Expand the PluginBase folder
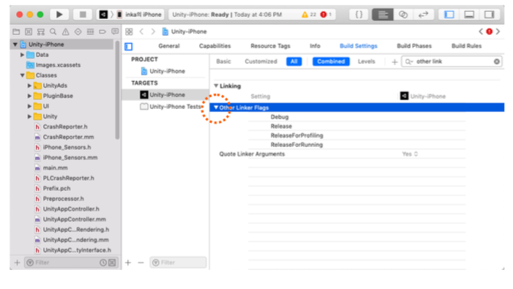The height and width of the screenshot is (289, 513). click(29, 96)
